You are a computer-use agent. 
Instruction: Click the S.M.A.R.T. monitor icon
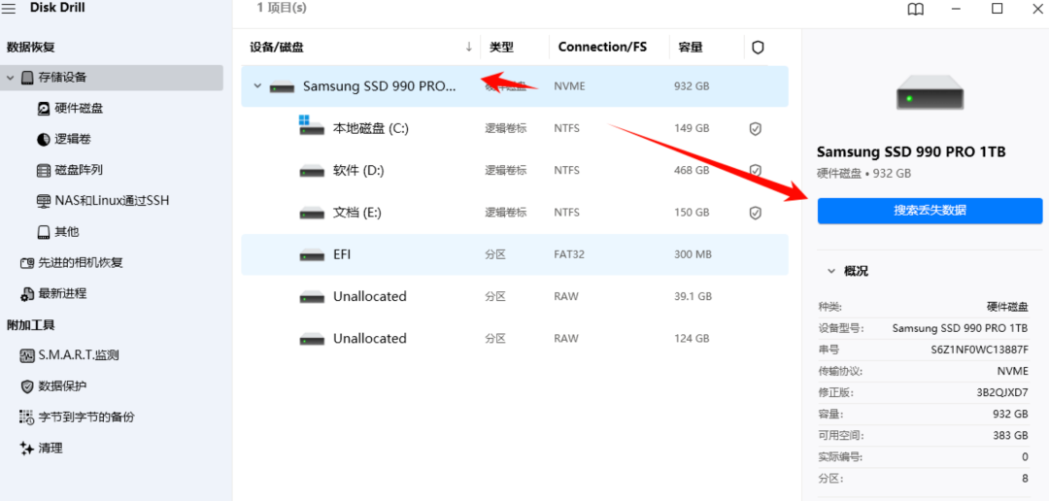coord(27,355)
